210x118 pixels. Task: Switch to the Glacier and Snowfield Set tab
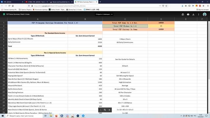61,2
